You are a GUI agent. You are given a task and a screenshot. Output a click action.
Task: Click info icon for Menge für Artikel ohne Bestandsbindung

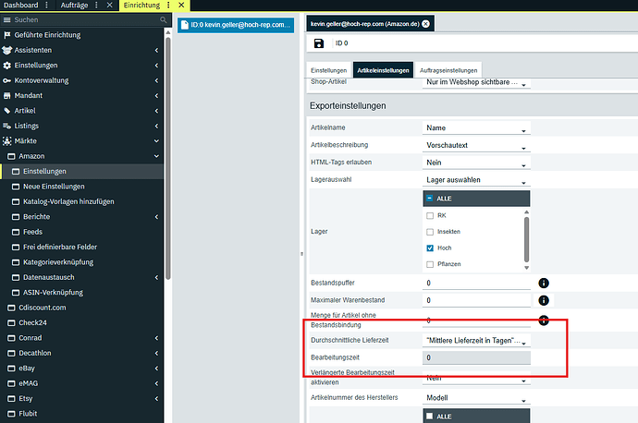click(x=544, y=320)
